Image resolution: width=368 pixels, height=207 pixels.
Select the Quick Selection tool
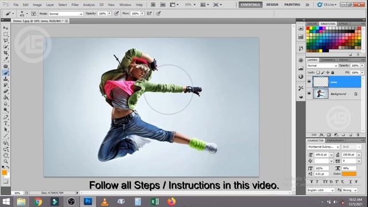click(6, 47)
